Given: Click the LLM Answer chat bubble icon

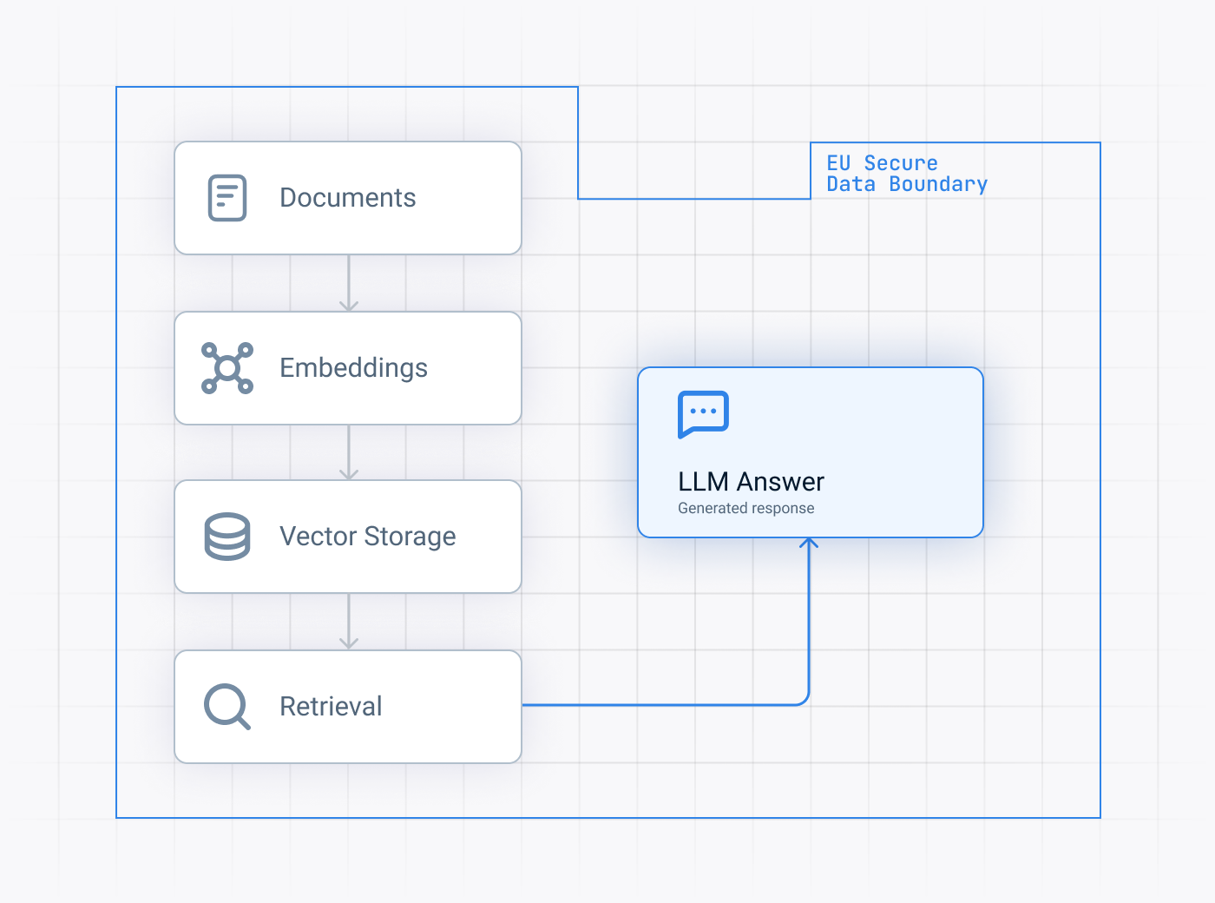Looking at the screenshot, I should click(702, 414).
